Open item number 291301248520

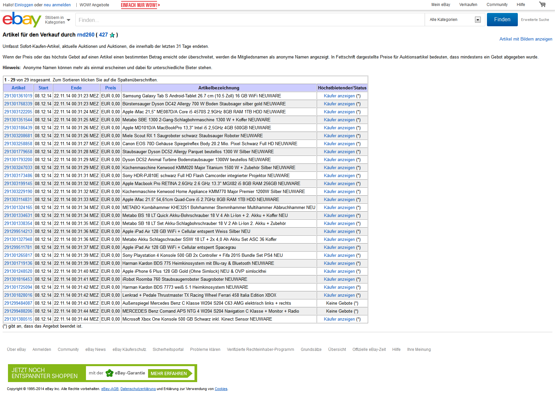18,271
